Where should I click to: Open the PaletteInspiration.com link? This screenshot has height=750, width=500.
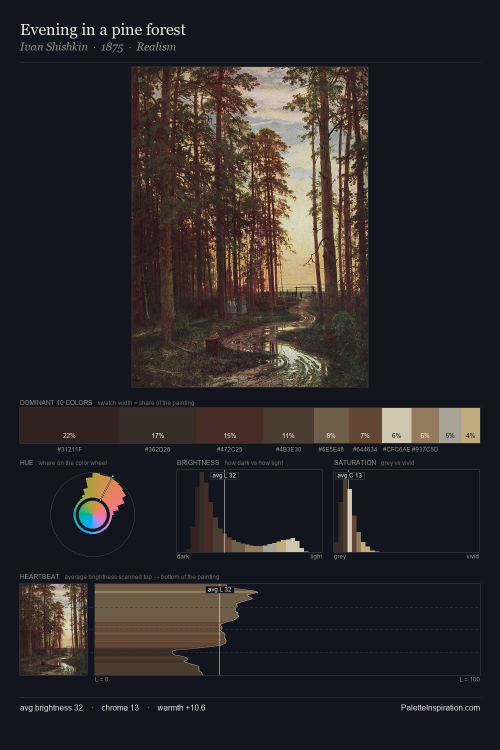[440, 707]
